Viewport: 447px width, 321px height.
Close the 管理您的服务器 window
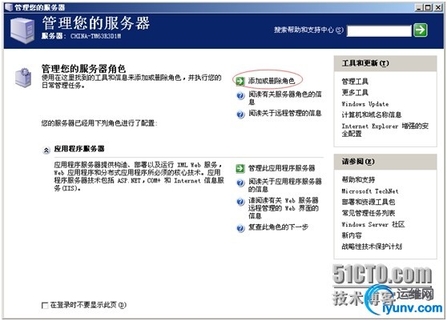tap(438, 7)
